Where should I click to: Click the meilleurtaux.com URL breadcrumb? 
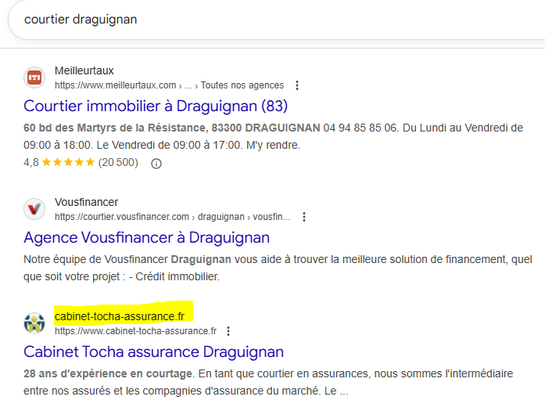[x=169, y=85]
